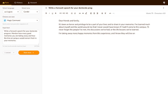Open the Select language dropdown
This screenshot has height=94, width=168.
click(x=11, y=12)
